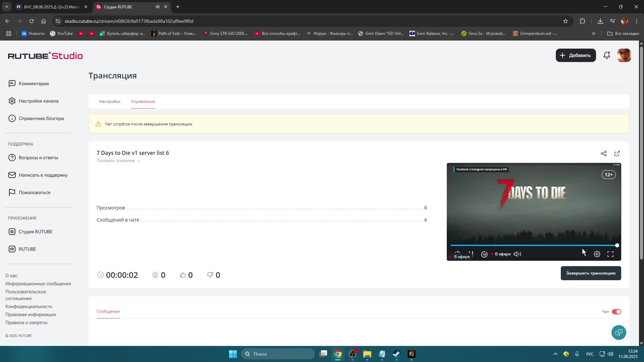Show hidden system tray icons

click(555, 354)
